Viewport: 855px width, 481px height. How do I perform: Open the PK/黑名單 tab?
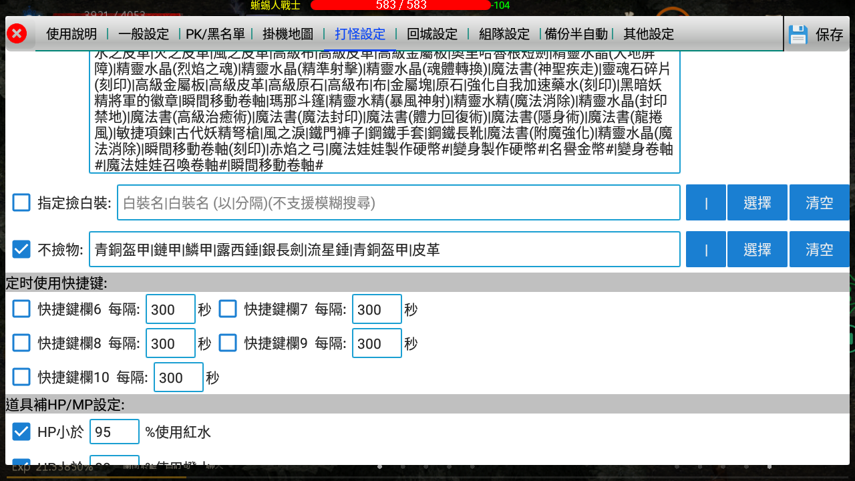pos(215,34)
